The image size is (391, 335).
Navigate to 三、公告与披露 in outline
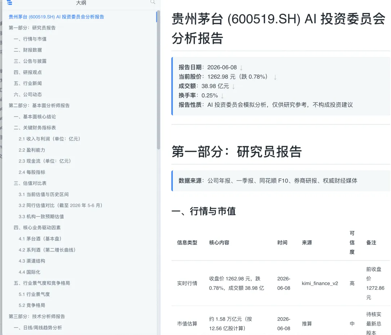[30, 61]
